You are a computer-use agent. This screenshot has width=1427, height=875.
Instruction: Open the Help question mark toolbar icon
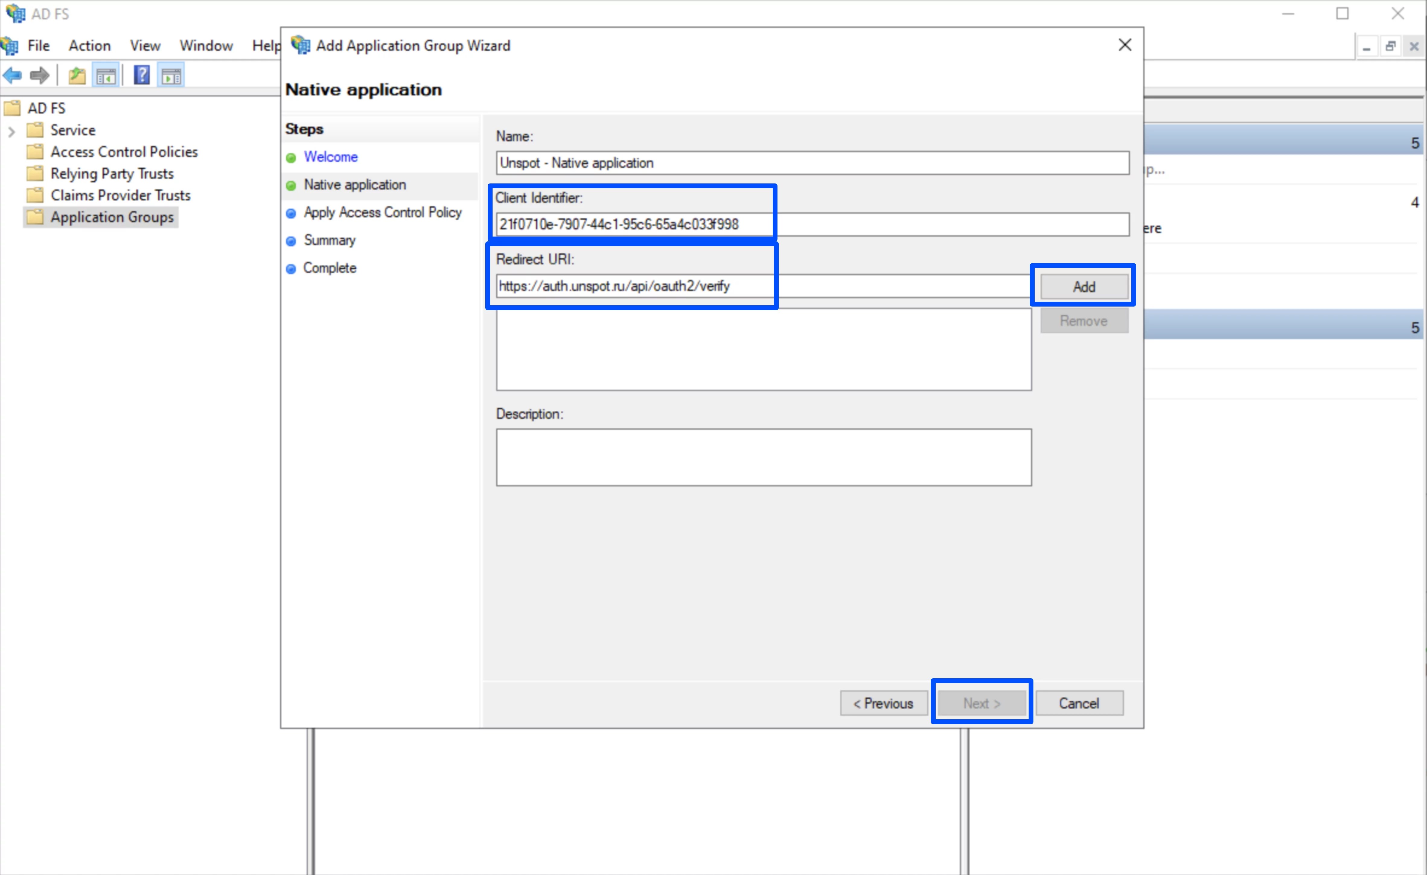tap(141, 75)
